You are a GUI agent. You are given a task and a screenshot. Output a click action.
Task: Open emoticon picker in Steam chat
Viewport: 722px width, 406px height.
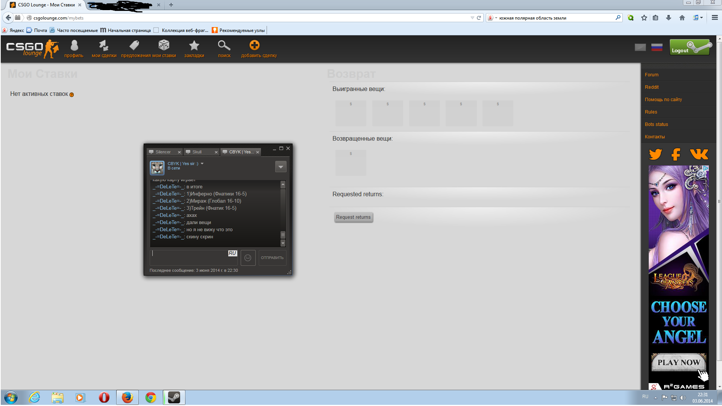click(248, 258)
